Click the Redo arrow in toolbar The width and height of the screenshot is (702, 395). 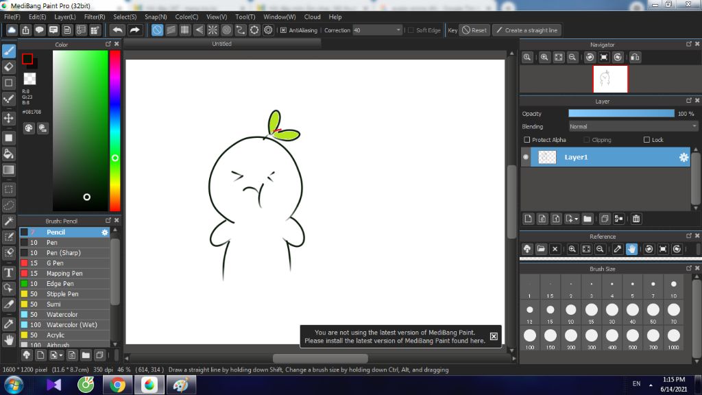coord(134,30)
